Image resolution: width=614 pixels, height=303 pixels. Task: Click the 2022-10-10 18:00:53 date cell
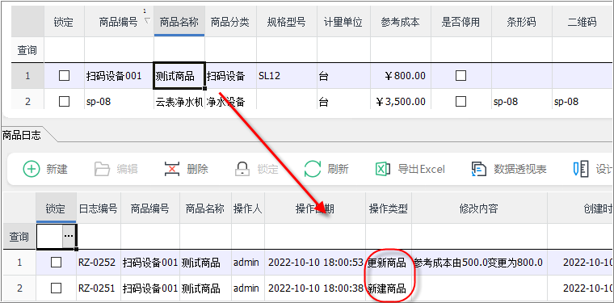pyautogui.click(x=315, y=263)
